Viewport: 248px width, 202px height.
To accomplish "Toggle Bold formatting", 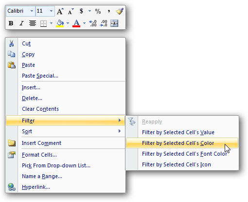I will click(x=11, y=23).
